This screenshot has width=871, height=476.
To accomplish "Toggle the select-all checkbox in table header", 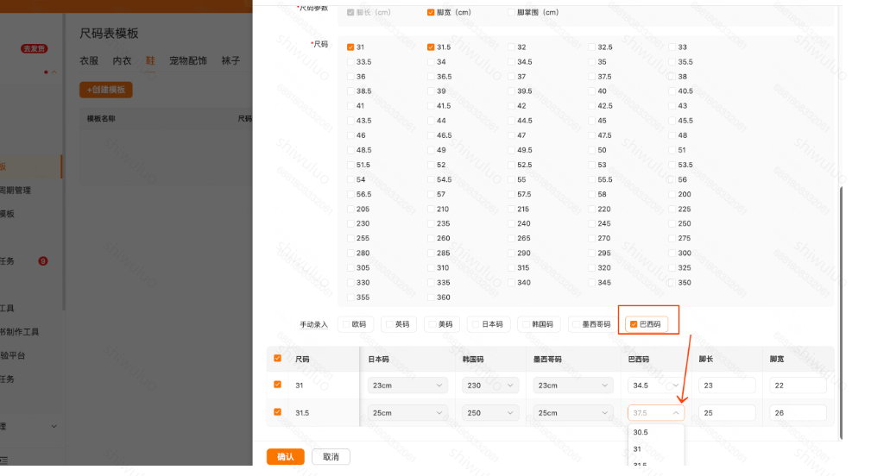I will pos(277,359).
